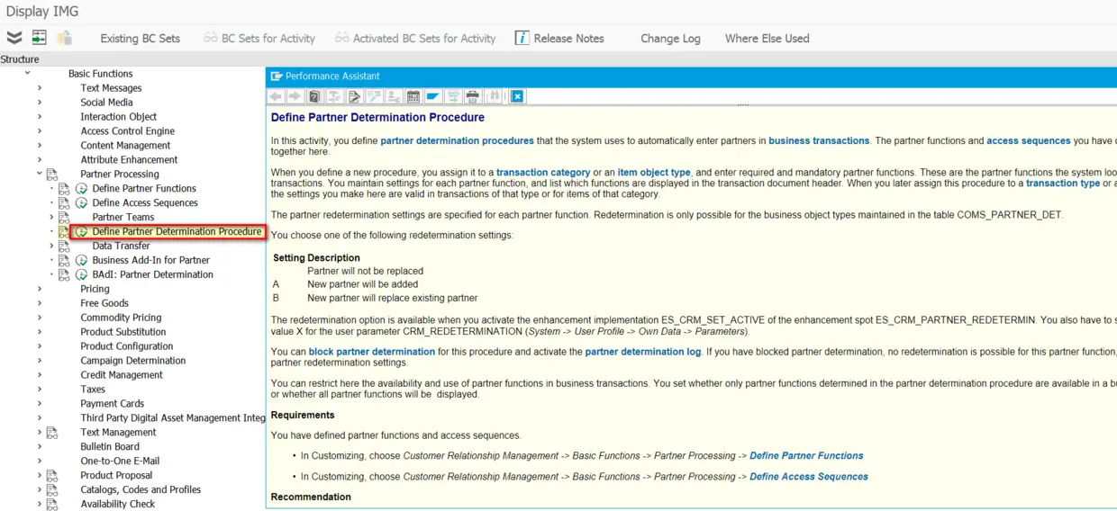Screen dimensions: 1117x511
Task: Open the documentation icon for Availability Check
Action: pos(52,504)
